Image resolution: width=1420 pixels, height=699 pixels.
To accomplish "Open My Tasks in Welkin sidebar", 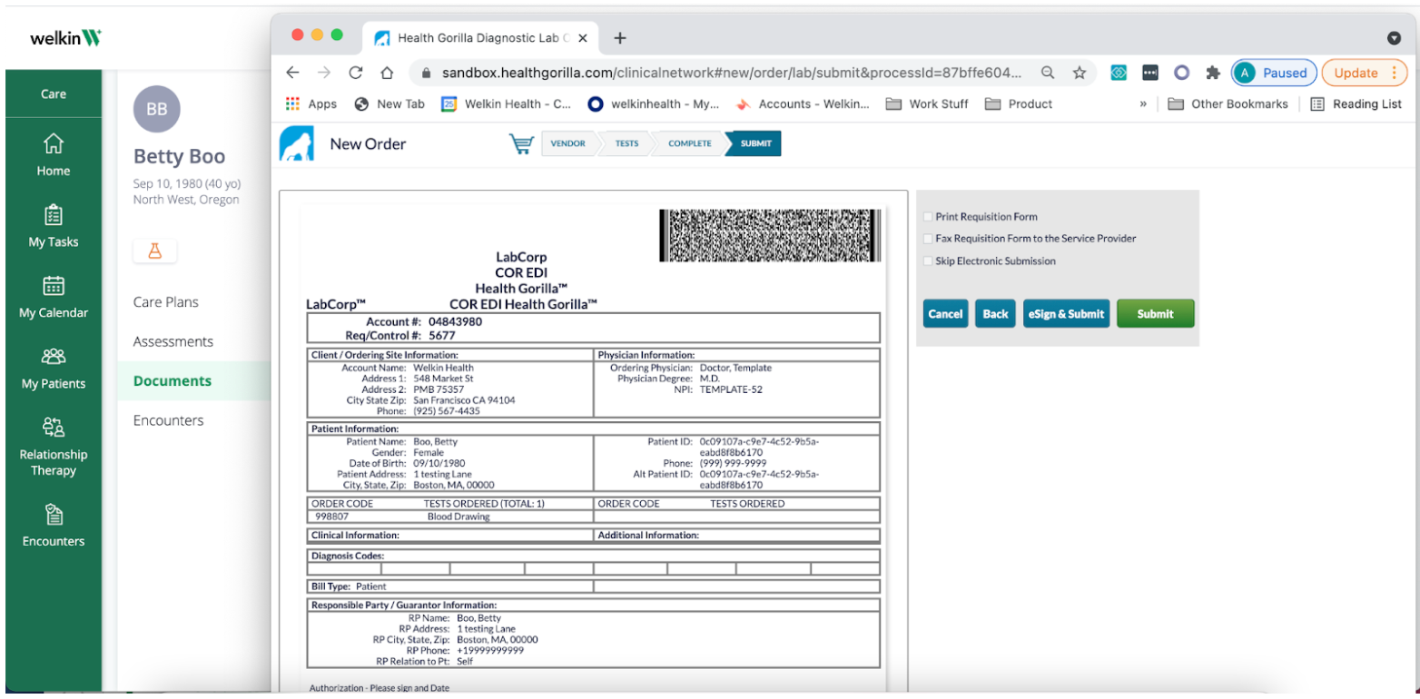I will [54, 225].
